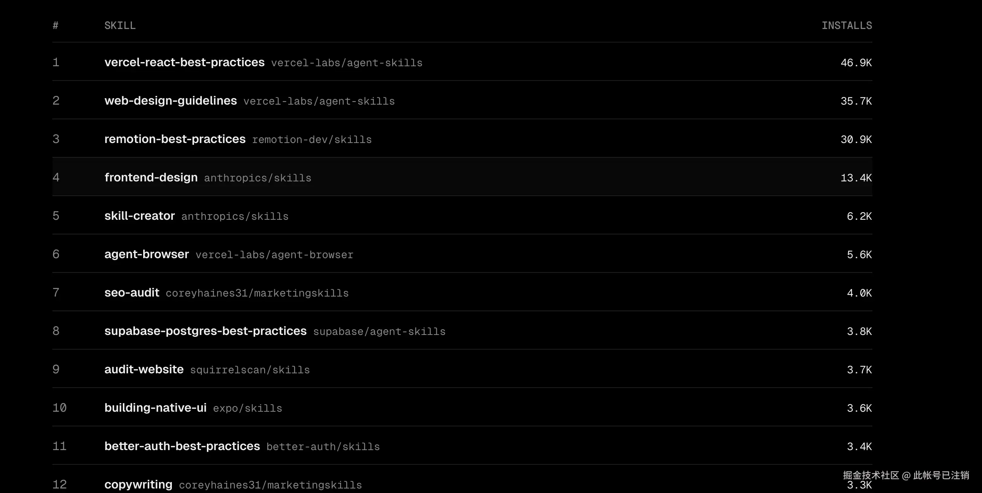Screen dimensions: 982x493
Task: Open the building-native-ui skill
Action: click(155, 408)
